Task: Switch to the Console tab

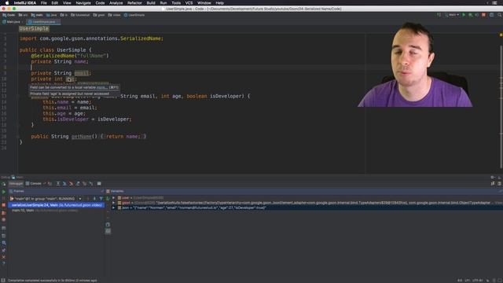Action: click(34, 183)
